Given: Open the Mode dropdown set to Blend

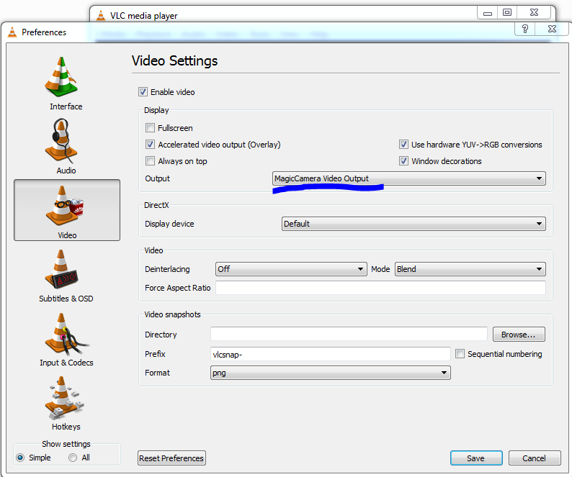Looking at the screenshot, I should (x=470, y=269).
